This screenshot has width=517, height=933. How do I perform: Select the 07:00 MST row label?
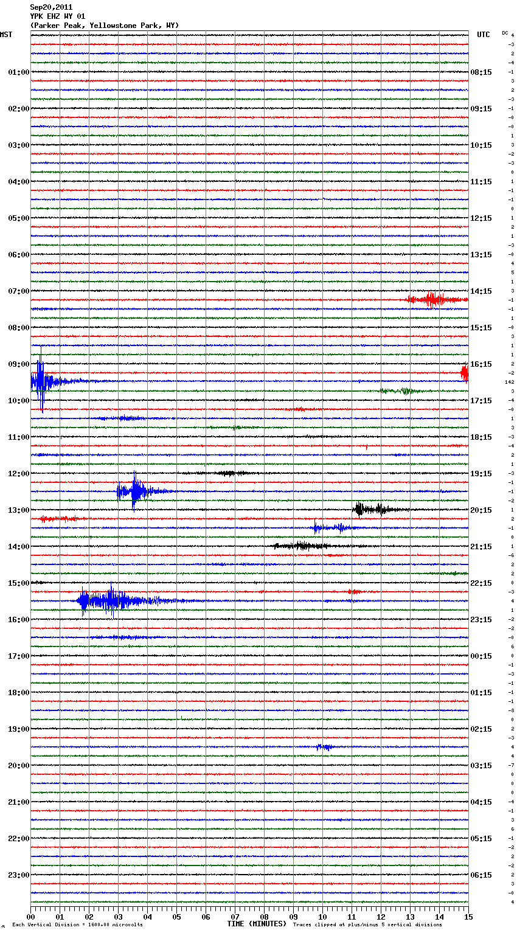pos(19,291)
